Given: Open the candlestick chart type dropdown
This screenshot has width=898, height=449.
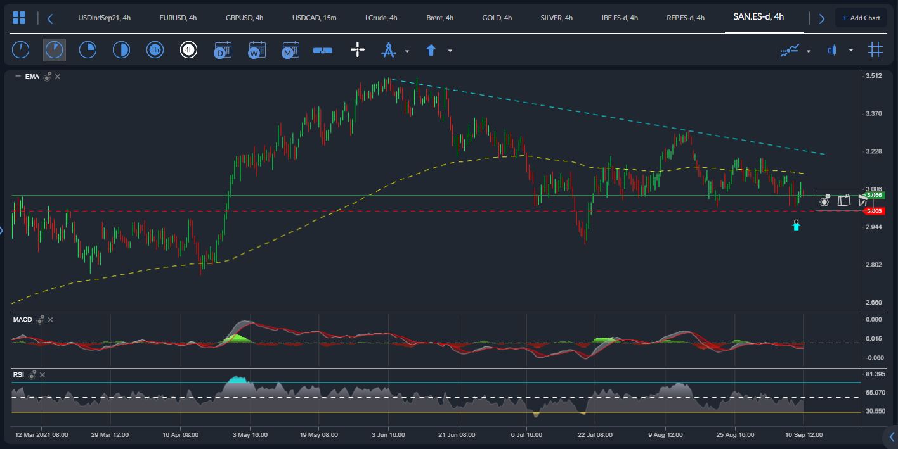Looking at the screenshot, I should click(851, 51).
